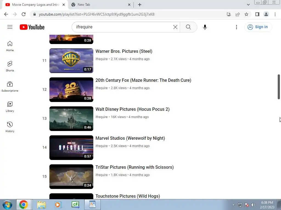This screenshot has width=281, height=210.
Task: Open ifrequire channel under Werewolf by Night
Action: (102, 146)
